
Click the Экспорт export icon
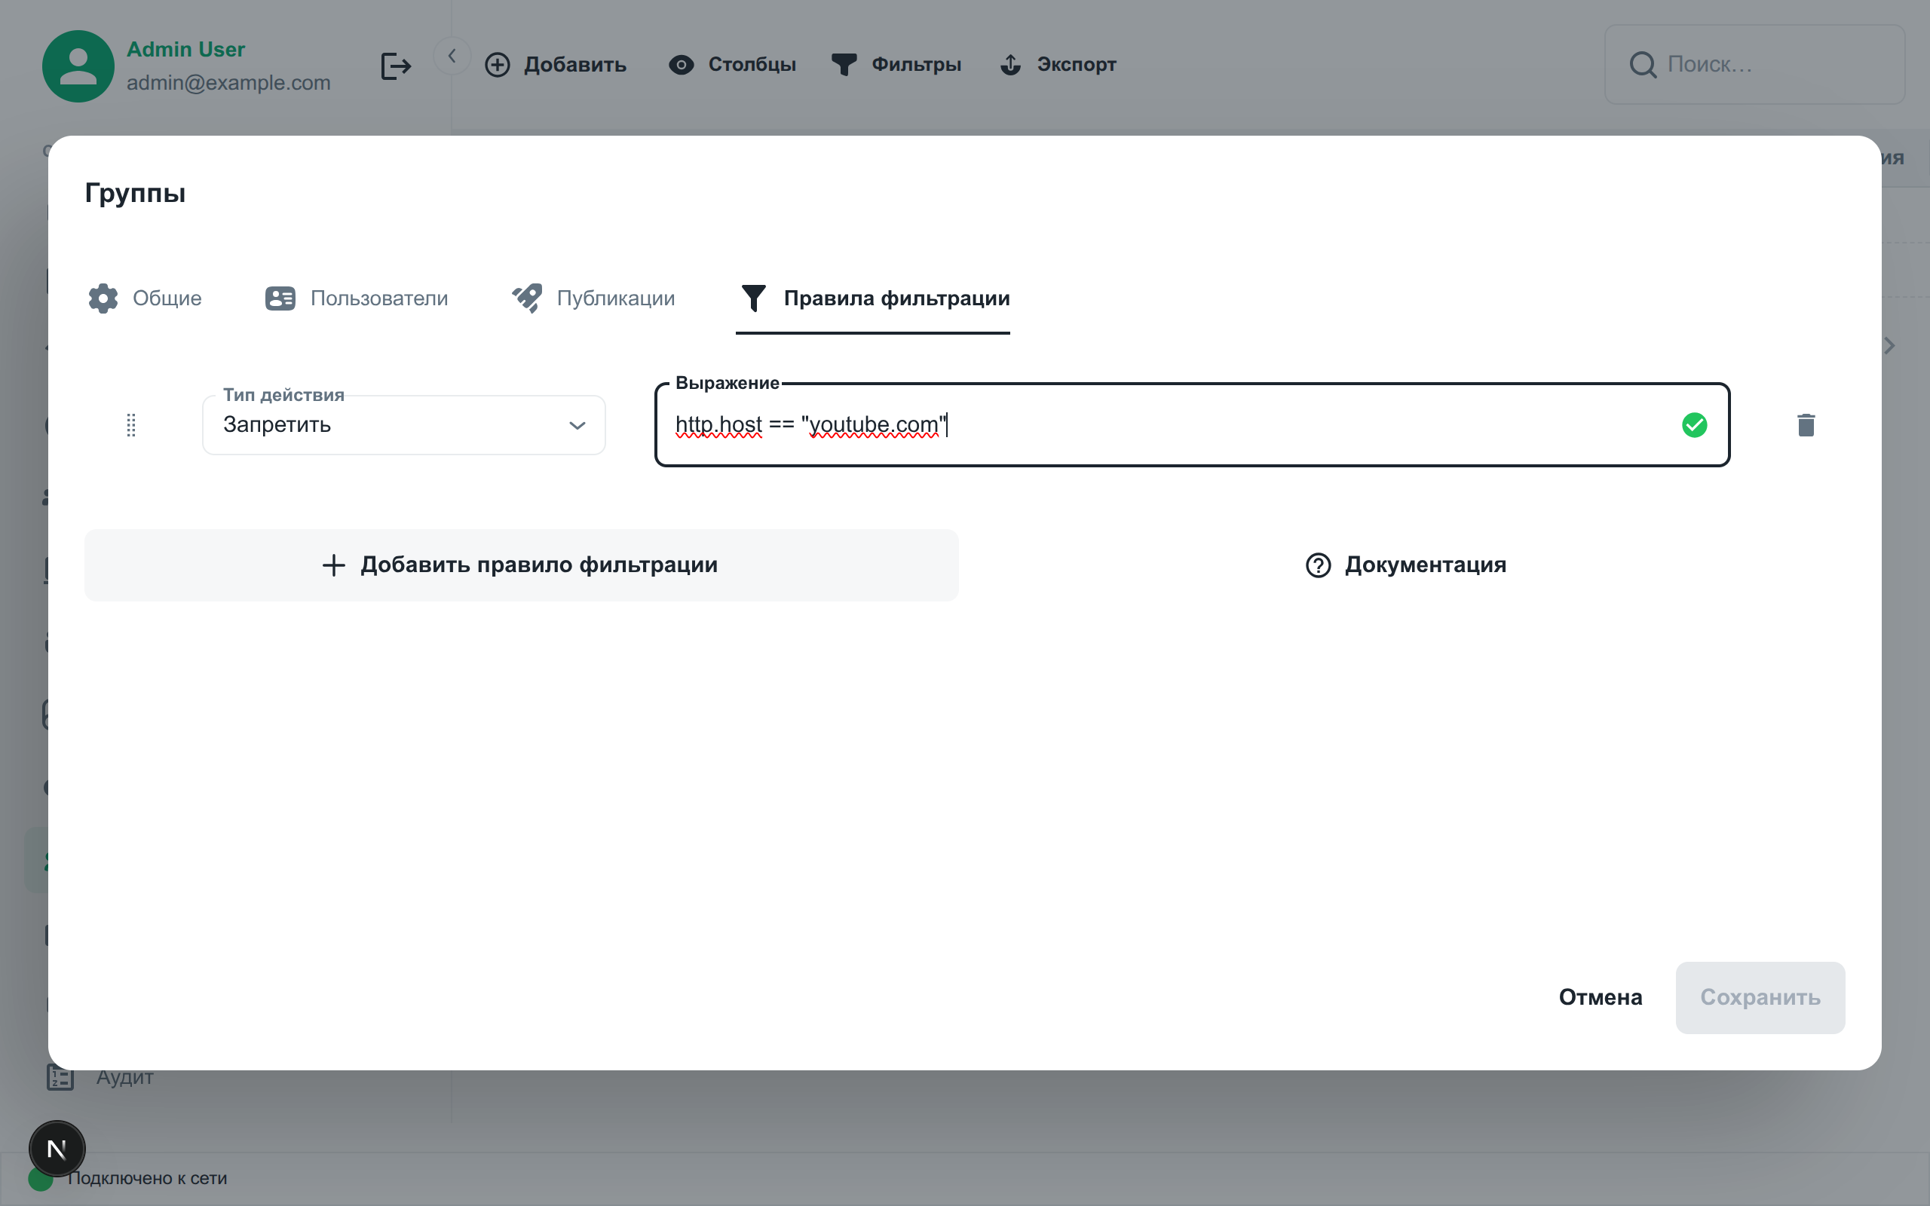click(1010, 65)
